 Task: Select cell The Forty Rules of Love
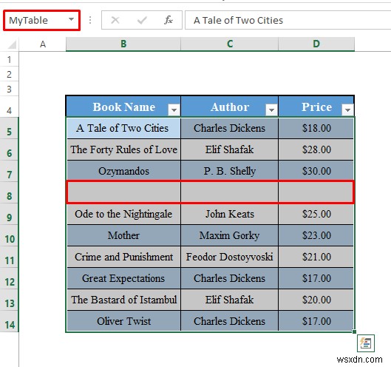pos(123,149)
